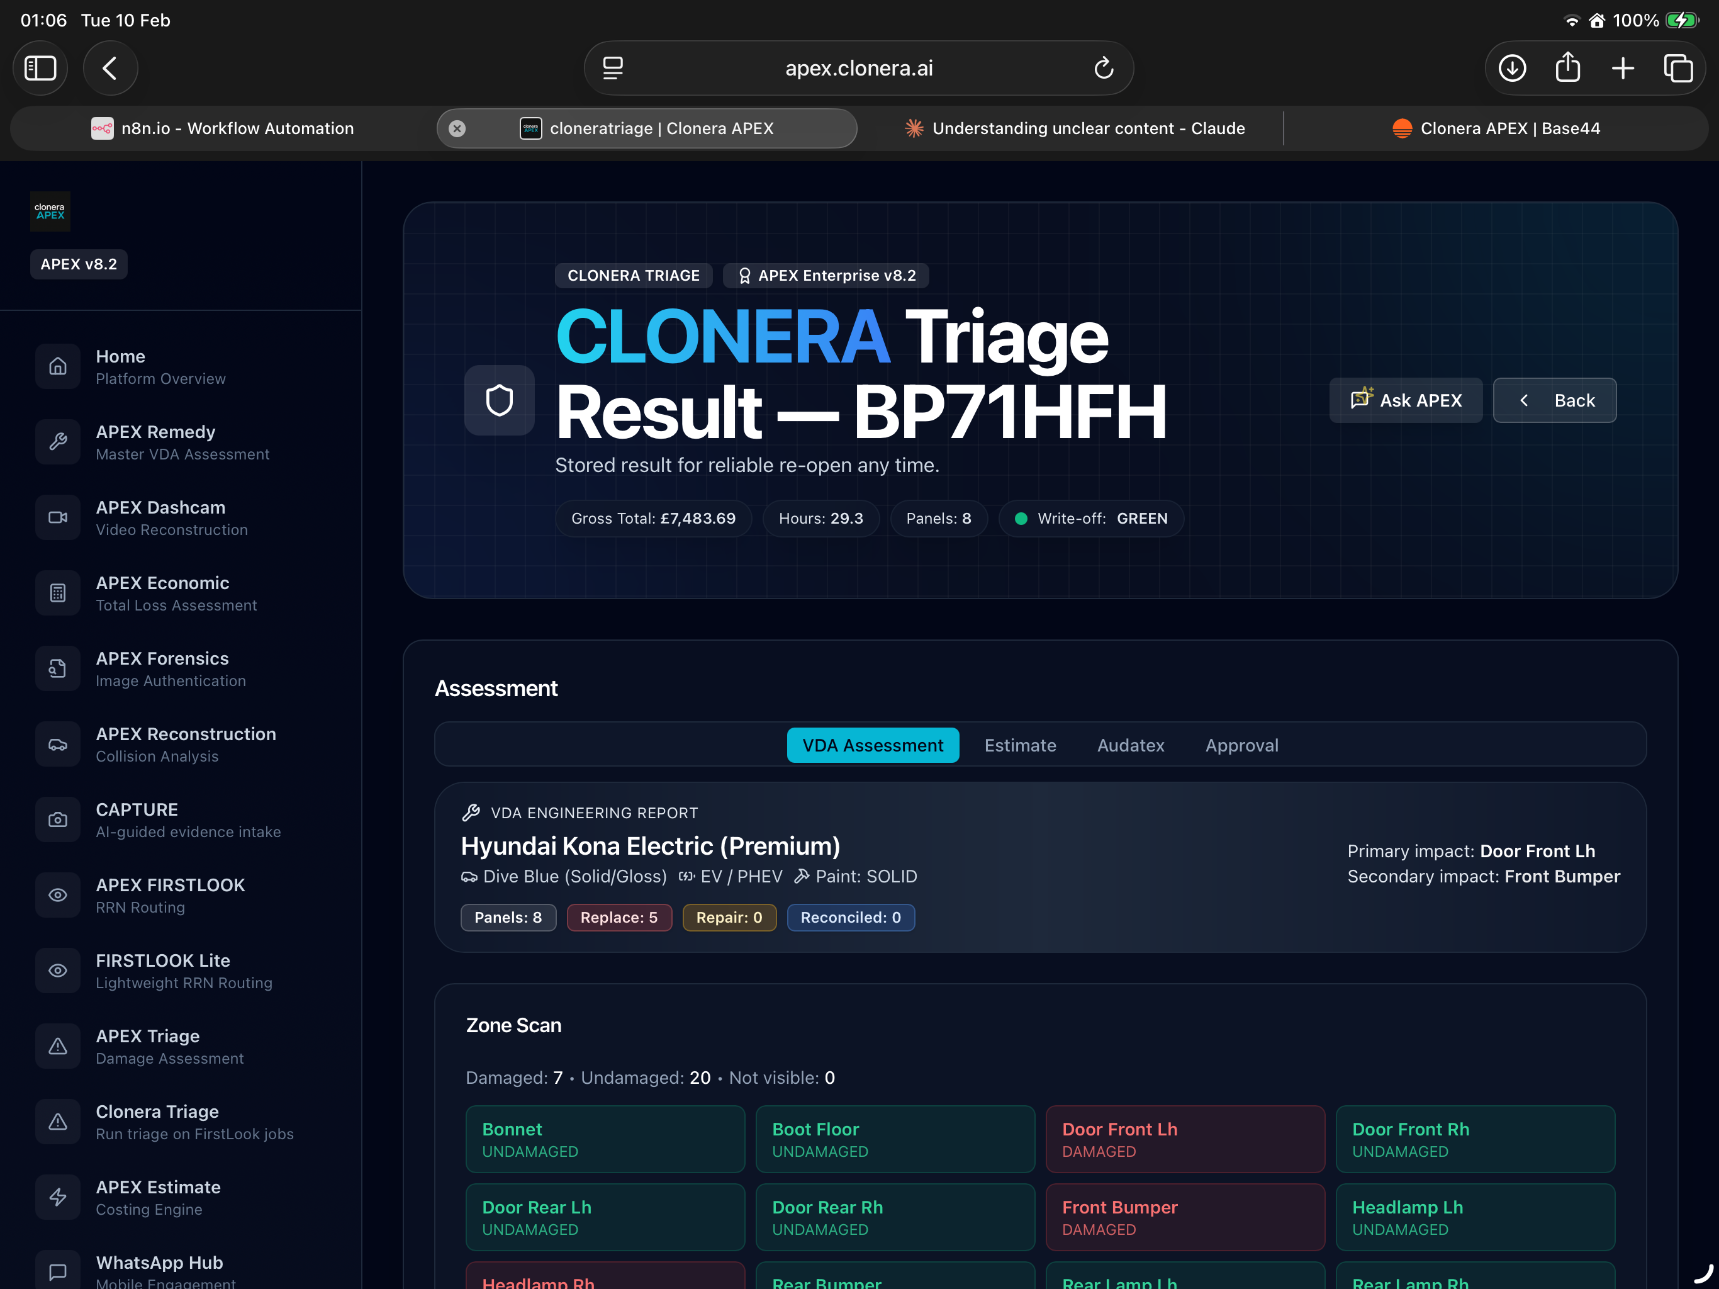
Task: Toggle the Safari sidebar icon
Action: tap(40, 69)
